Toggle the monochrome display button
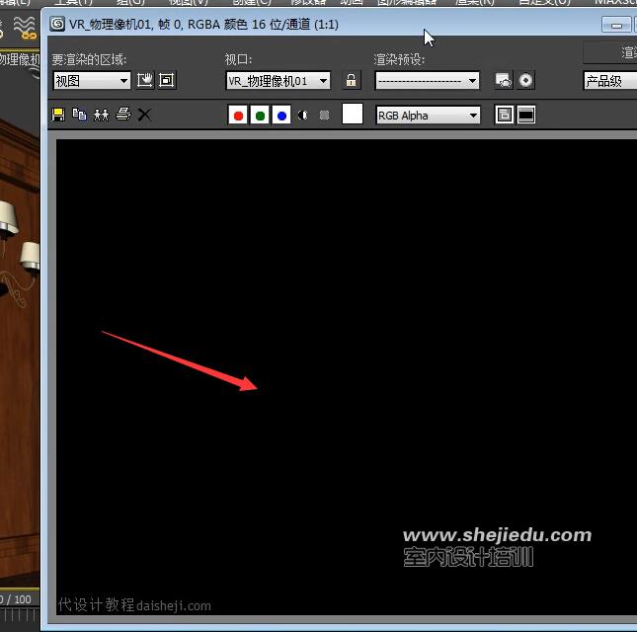This screenshot has height=632, width=637. pos(324,116)
